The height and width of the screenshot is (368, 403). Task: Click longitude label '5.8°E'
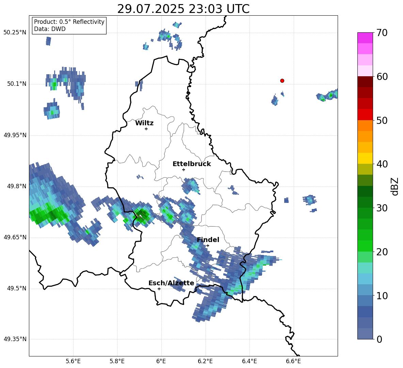[117, 361]
